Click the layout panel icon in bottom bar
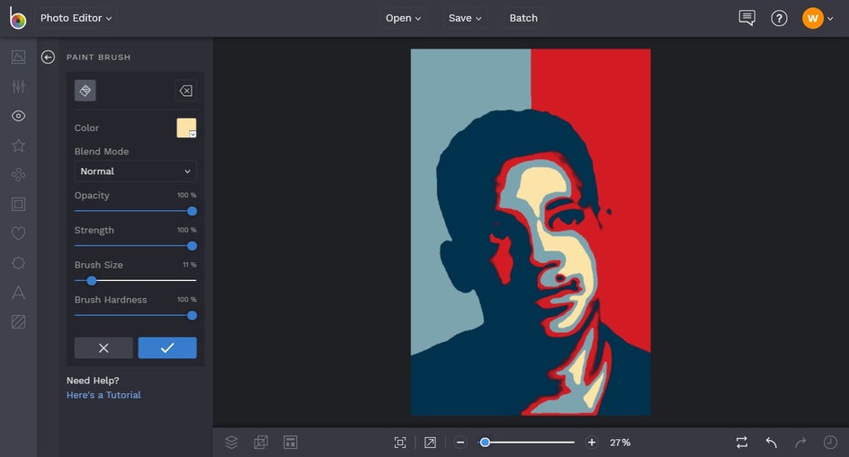 [x=290, y=443]
